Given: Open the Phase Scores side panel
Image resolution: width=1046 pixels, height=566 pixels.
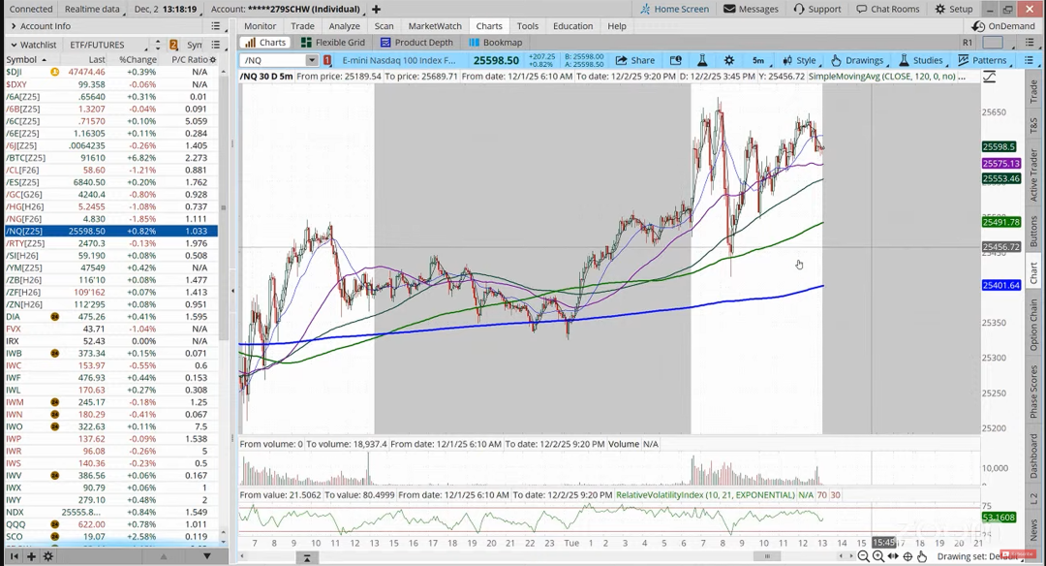Looking at the screenshot, I should coord(1033,392).
